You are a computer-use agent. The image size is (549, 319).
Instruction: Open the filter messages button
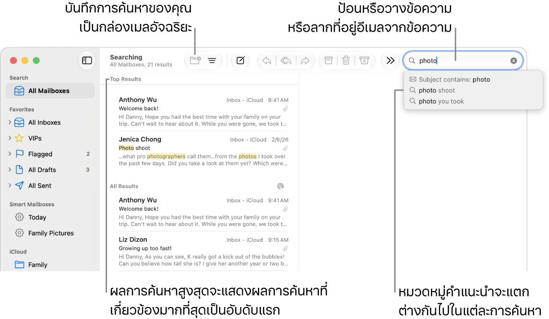[212, 60]
